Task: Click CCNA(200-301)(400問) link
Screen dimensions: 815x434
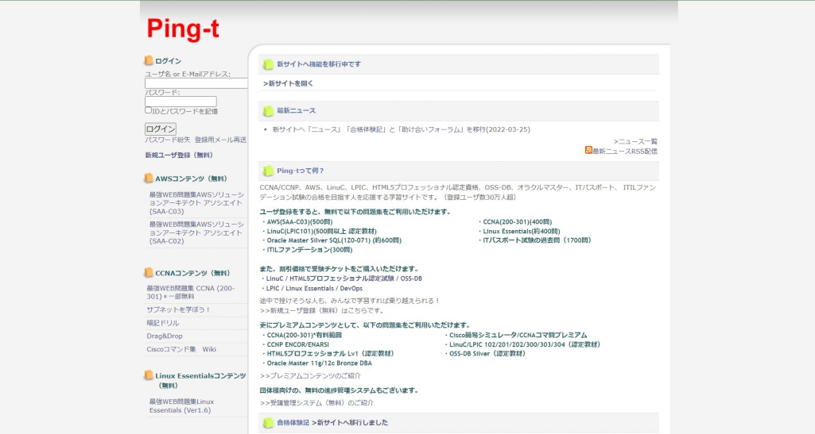Action: [x=517, y=222]
